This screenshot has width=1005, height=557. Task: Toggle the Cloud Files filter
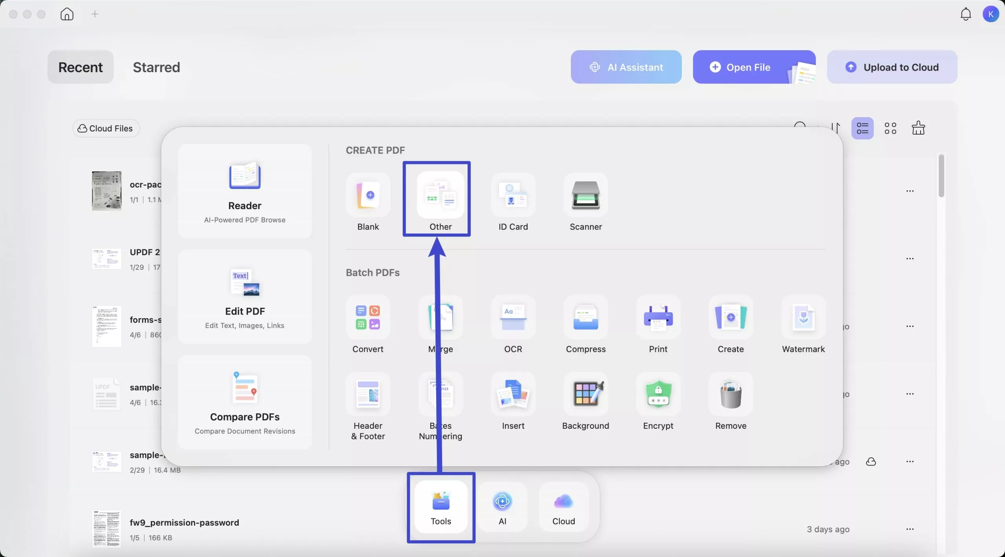106,128
